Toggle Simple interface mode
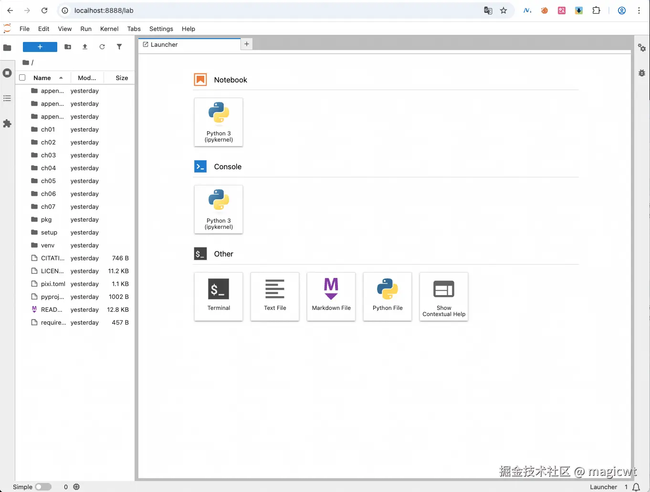Screen dimensions: 650x492 click(x=43, y=487)
